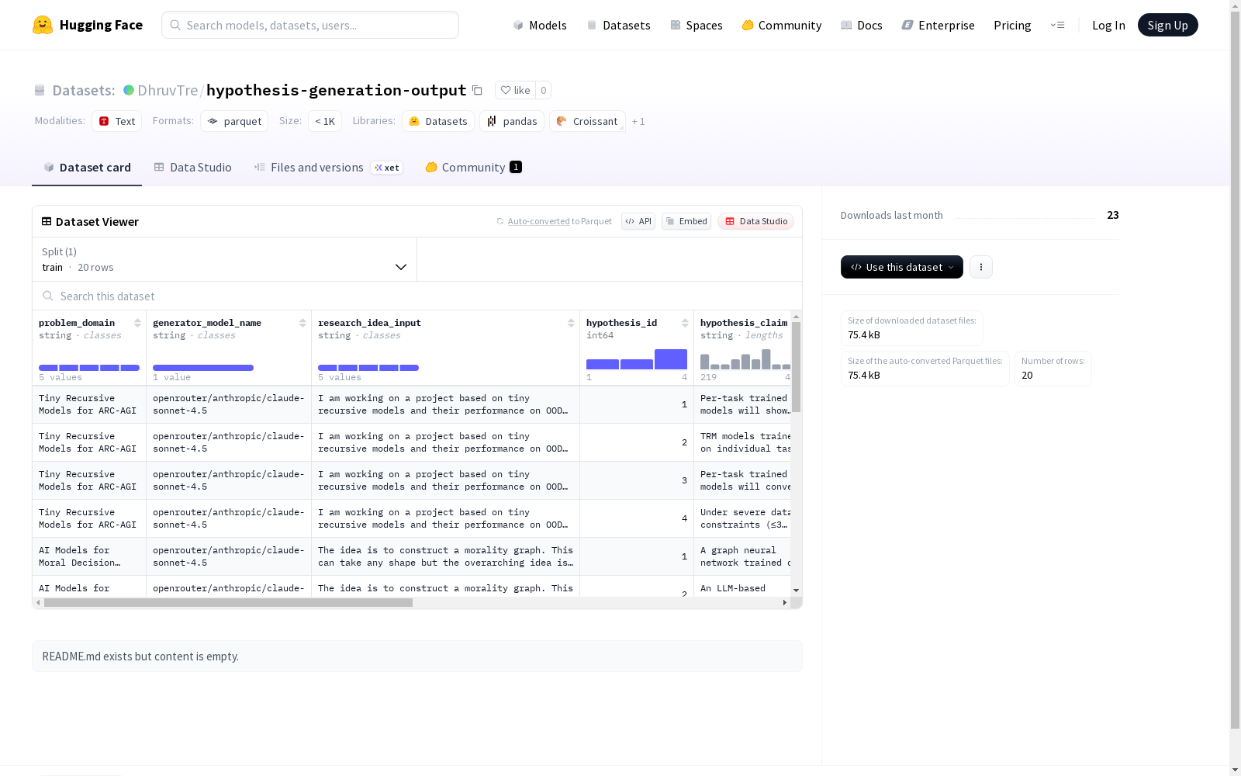The width and height of the screenshot is (1241, 776).
Task: Sort the problem_domain column
Action: point(137,323)
